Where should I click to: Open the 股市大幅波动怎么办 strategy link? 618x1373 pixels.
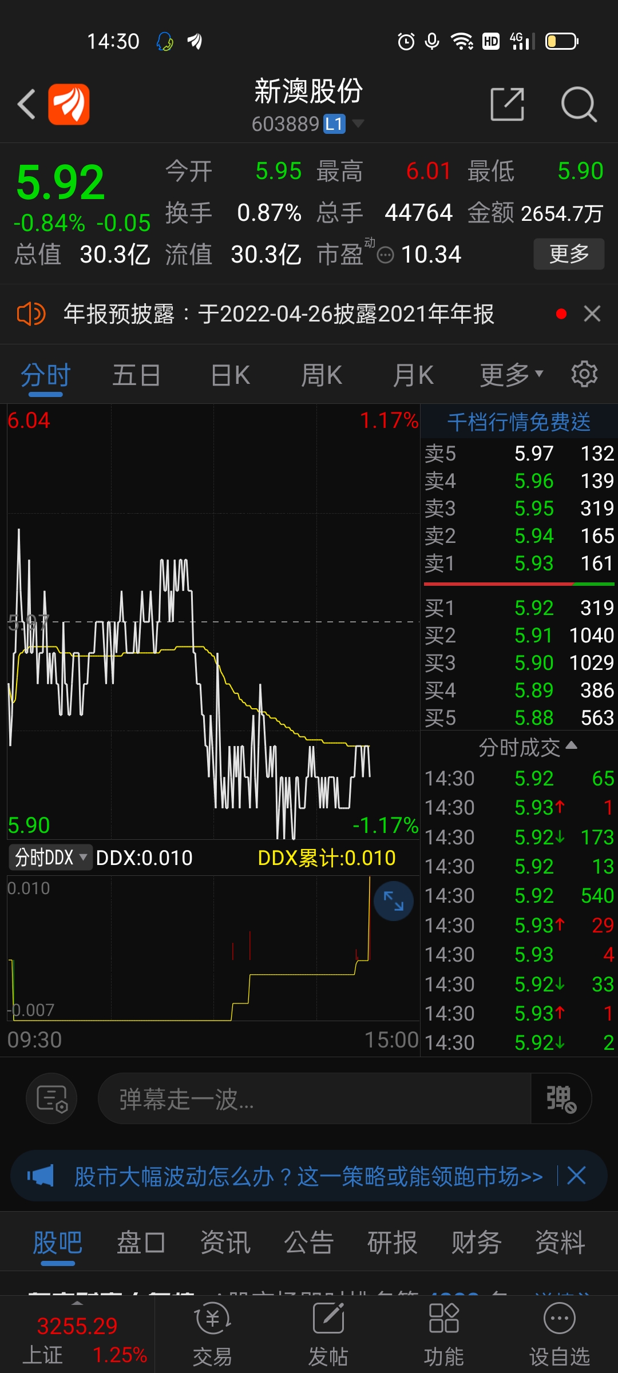coord(308,1176)
